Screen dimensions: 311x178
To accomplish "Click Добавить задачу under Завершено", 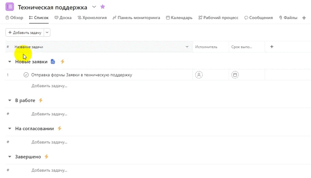I will (x=49, y=170).
